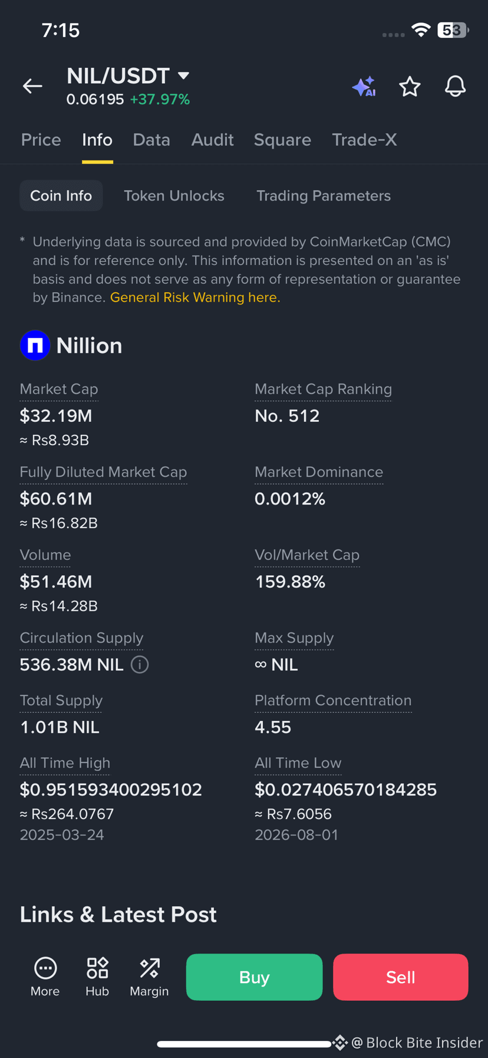Switch to the Price tab

tap(41, 140)
